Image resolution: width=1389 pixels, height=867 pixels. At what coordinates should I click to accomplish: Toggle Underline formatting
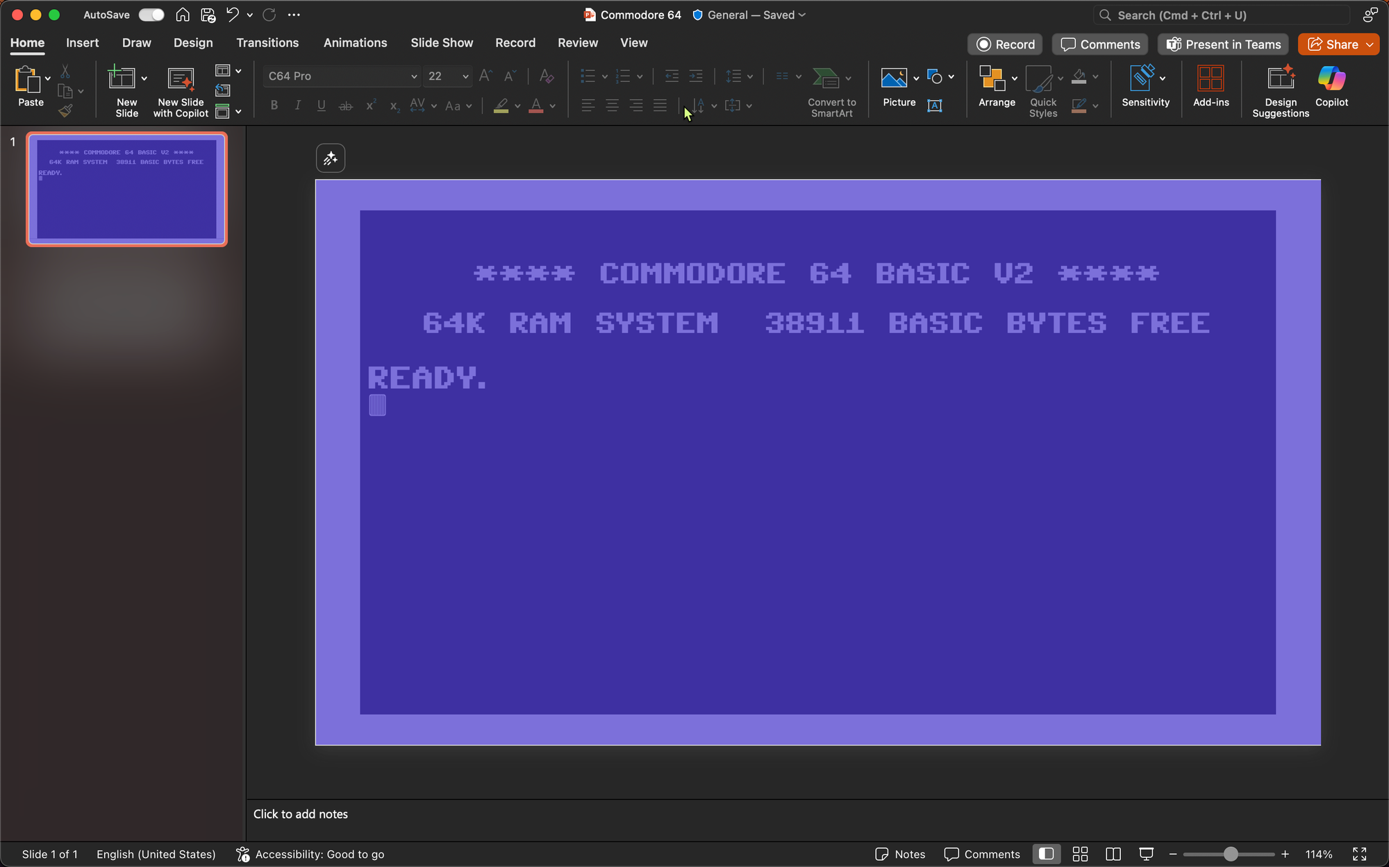click(x=322, y=105)
